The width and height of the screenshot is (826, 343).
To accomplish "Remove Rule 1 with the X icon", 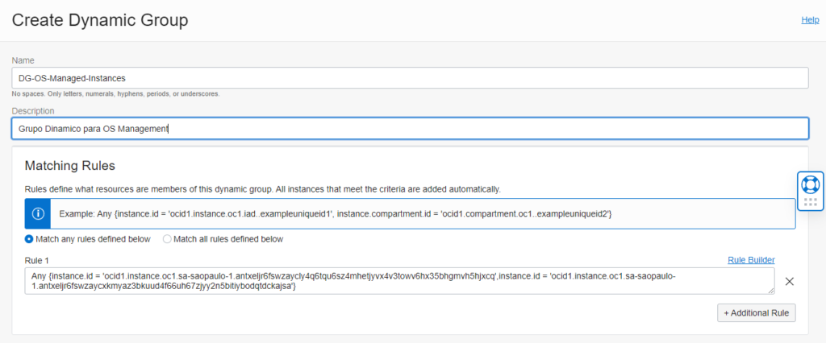I will pos(789,282).
